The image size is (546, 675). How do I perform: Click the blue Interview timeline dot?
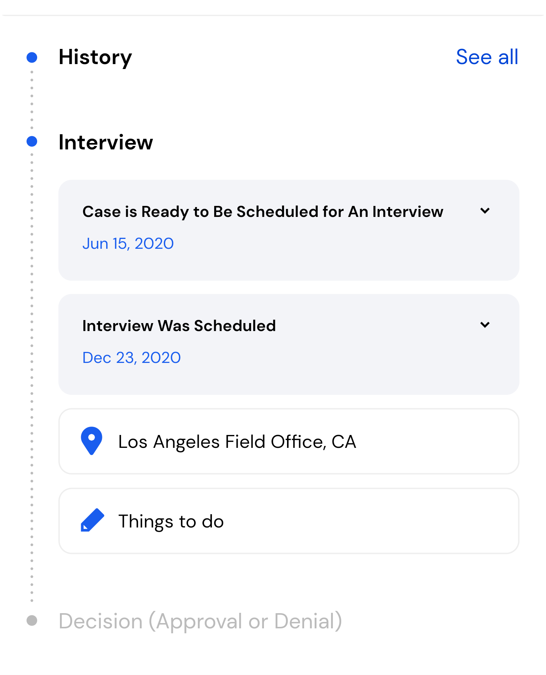(32, 141)
